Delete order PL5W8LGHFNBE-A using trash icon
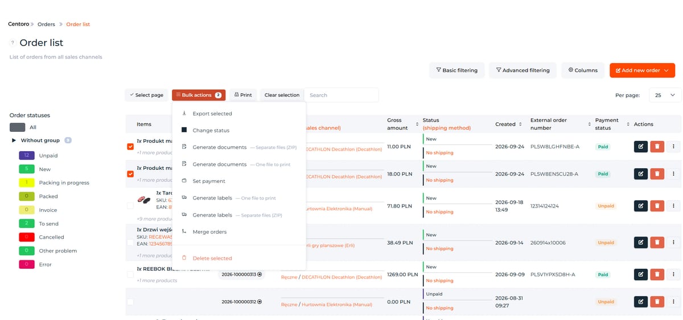This screenshot has width=683, height=320. click(x=657, y=147)
